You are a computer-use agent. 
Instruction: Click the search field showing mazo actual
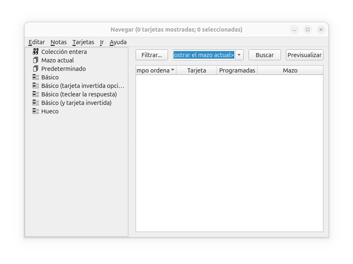point(204,55)
